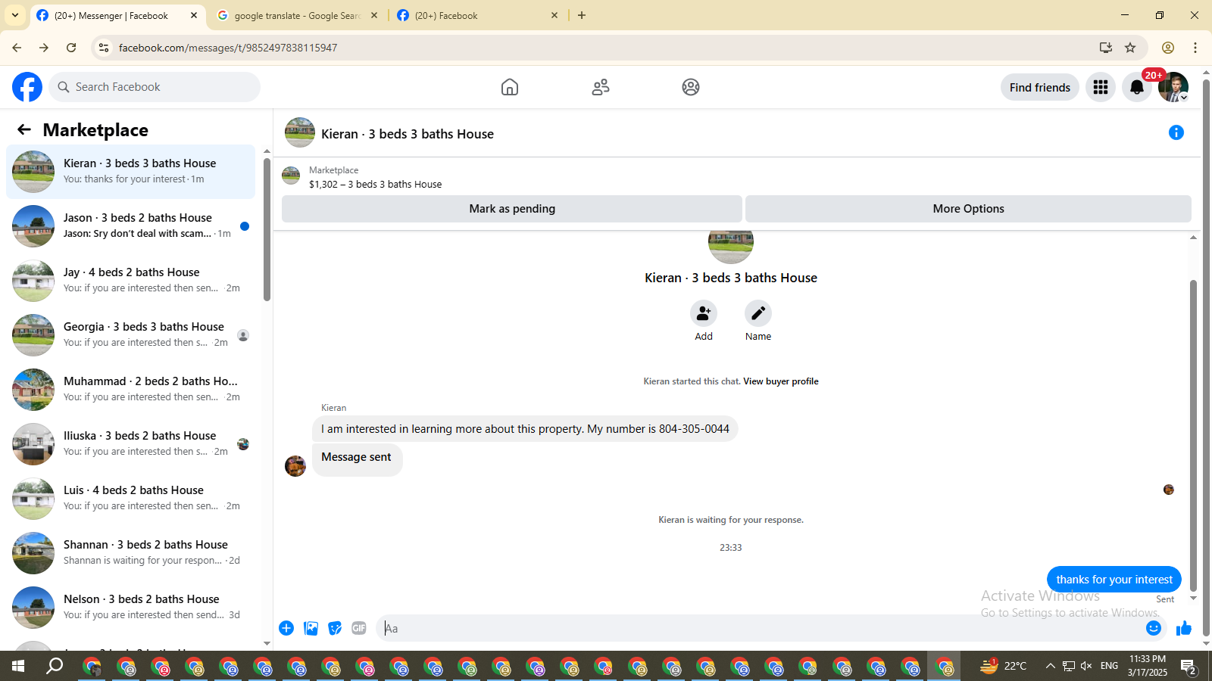Image resolution: width=1212 pixels, height=681 pixels.
Task: Click Mark as pending button
Action: 512,209
